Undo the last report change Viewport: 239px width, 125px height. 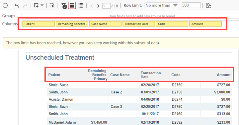[x=17, y=6]
